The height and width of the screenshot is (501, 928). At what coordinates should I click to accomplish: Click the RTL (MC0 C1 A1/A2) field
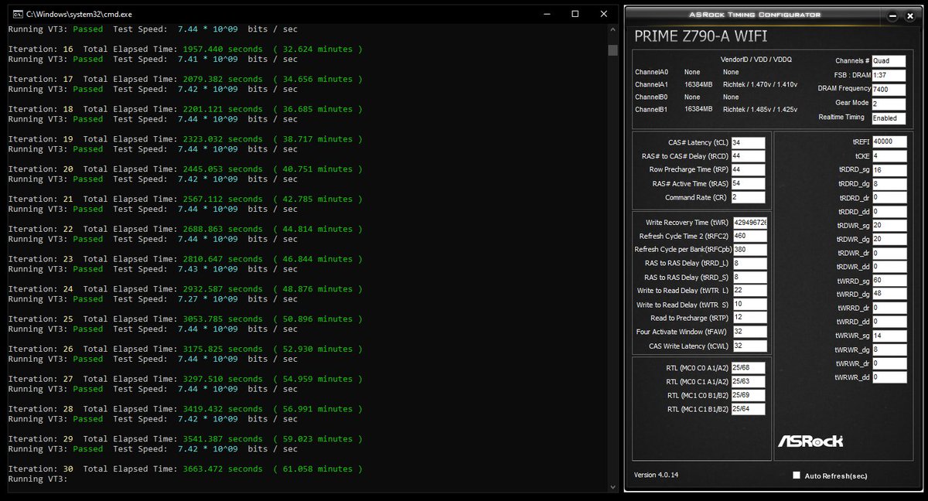pyautogui.click(x=749, y=382)
